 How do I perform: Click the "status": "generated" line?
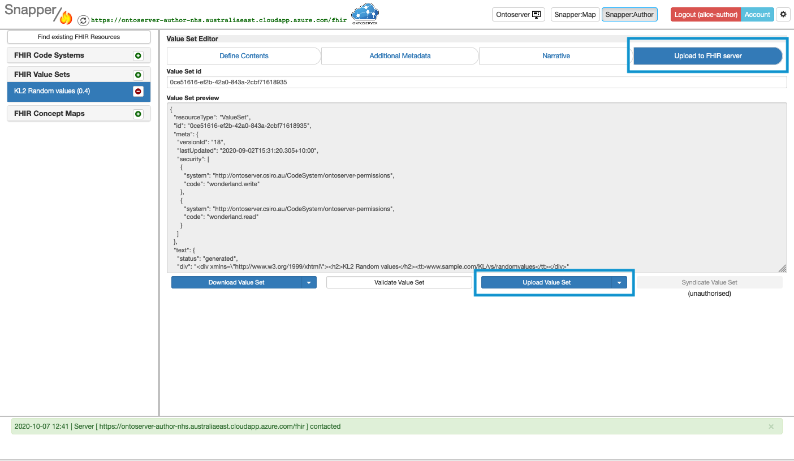[208, 258]
